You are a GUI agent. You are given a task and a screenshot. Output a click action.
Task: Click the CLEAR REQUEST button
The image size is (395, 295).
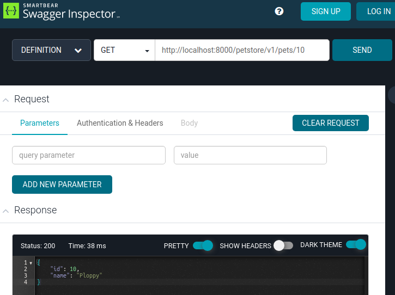pyautogui.click(x=330, y=123)
